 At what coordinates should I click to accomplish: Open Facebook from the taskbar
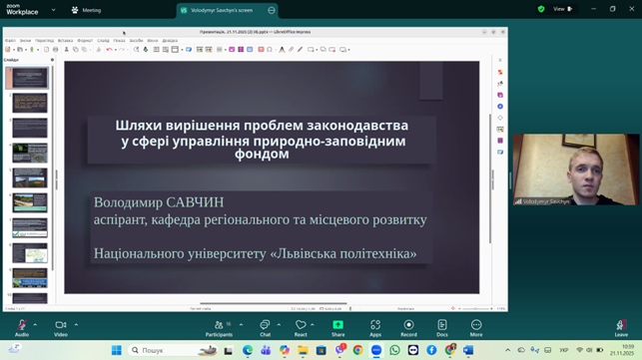(x=431, y=350)
